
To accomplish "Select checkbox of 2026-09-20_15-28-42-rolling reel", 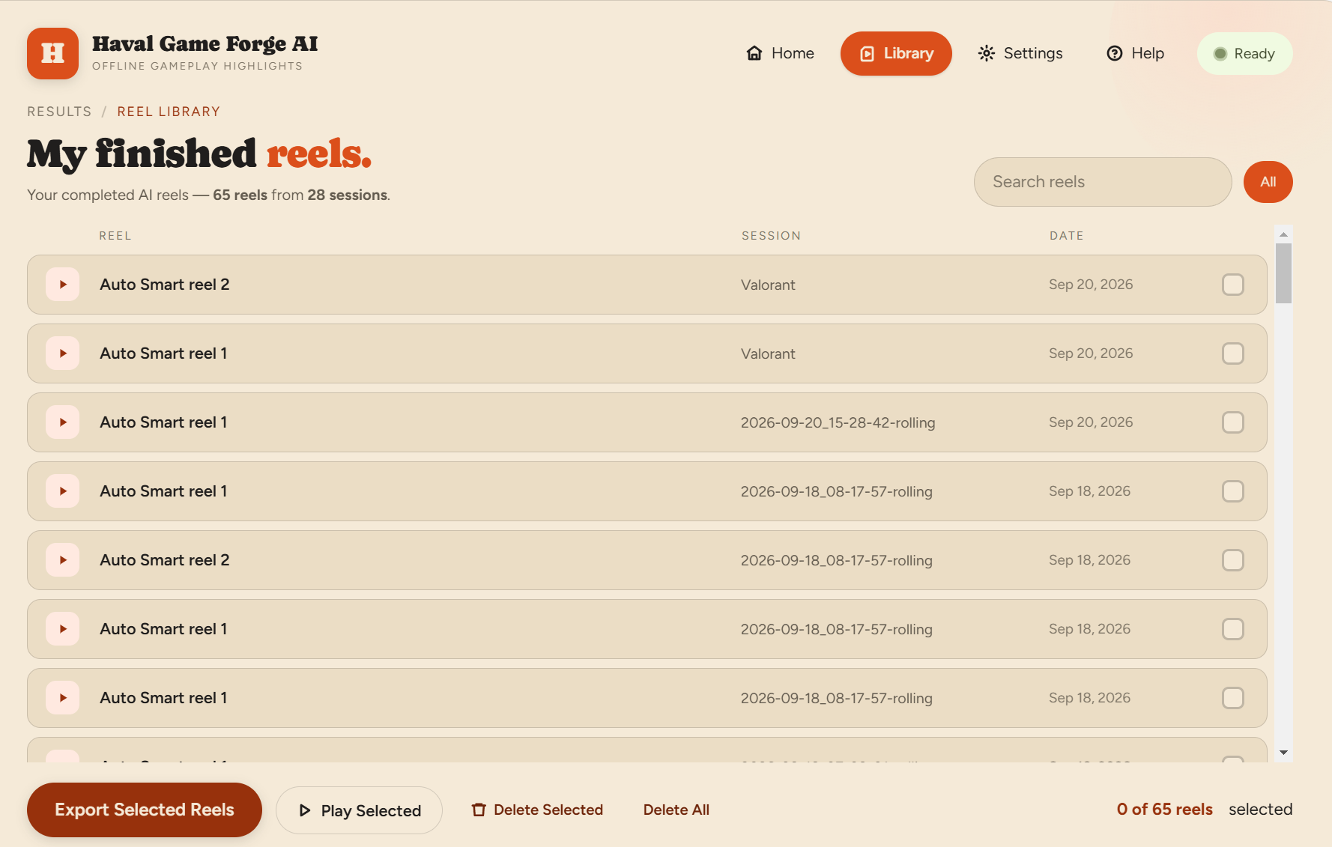I will click(x=1233, y=422).
